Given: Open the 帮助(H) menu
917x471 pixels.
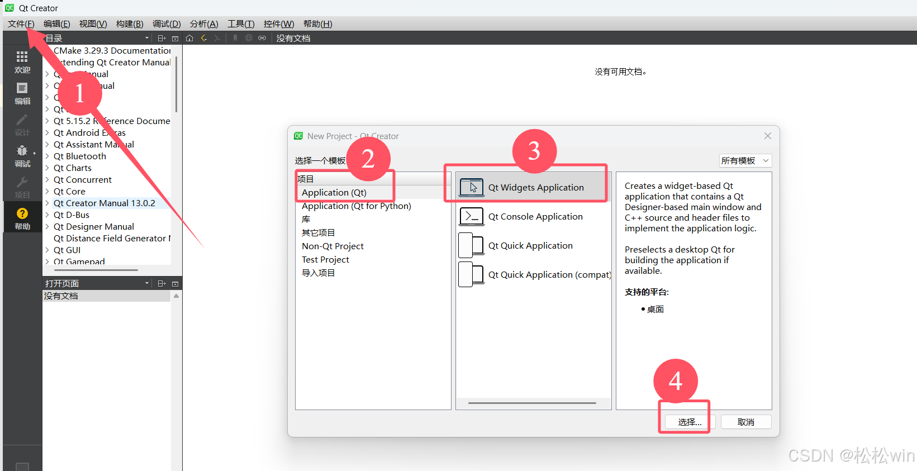Looking at the screenshot, I should click(317, 23).
